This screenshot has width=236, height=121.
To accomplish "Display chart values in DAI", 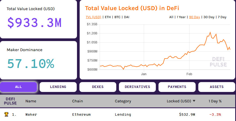I will pos(127,17).
